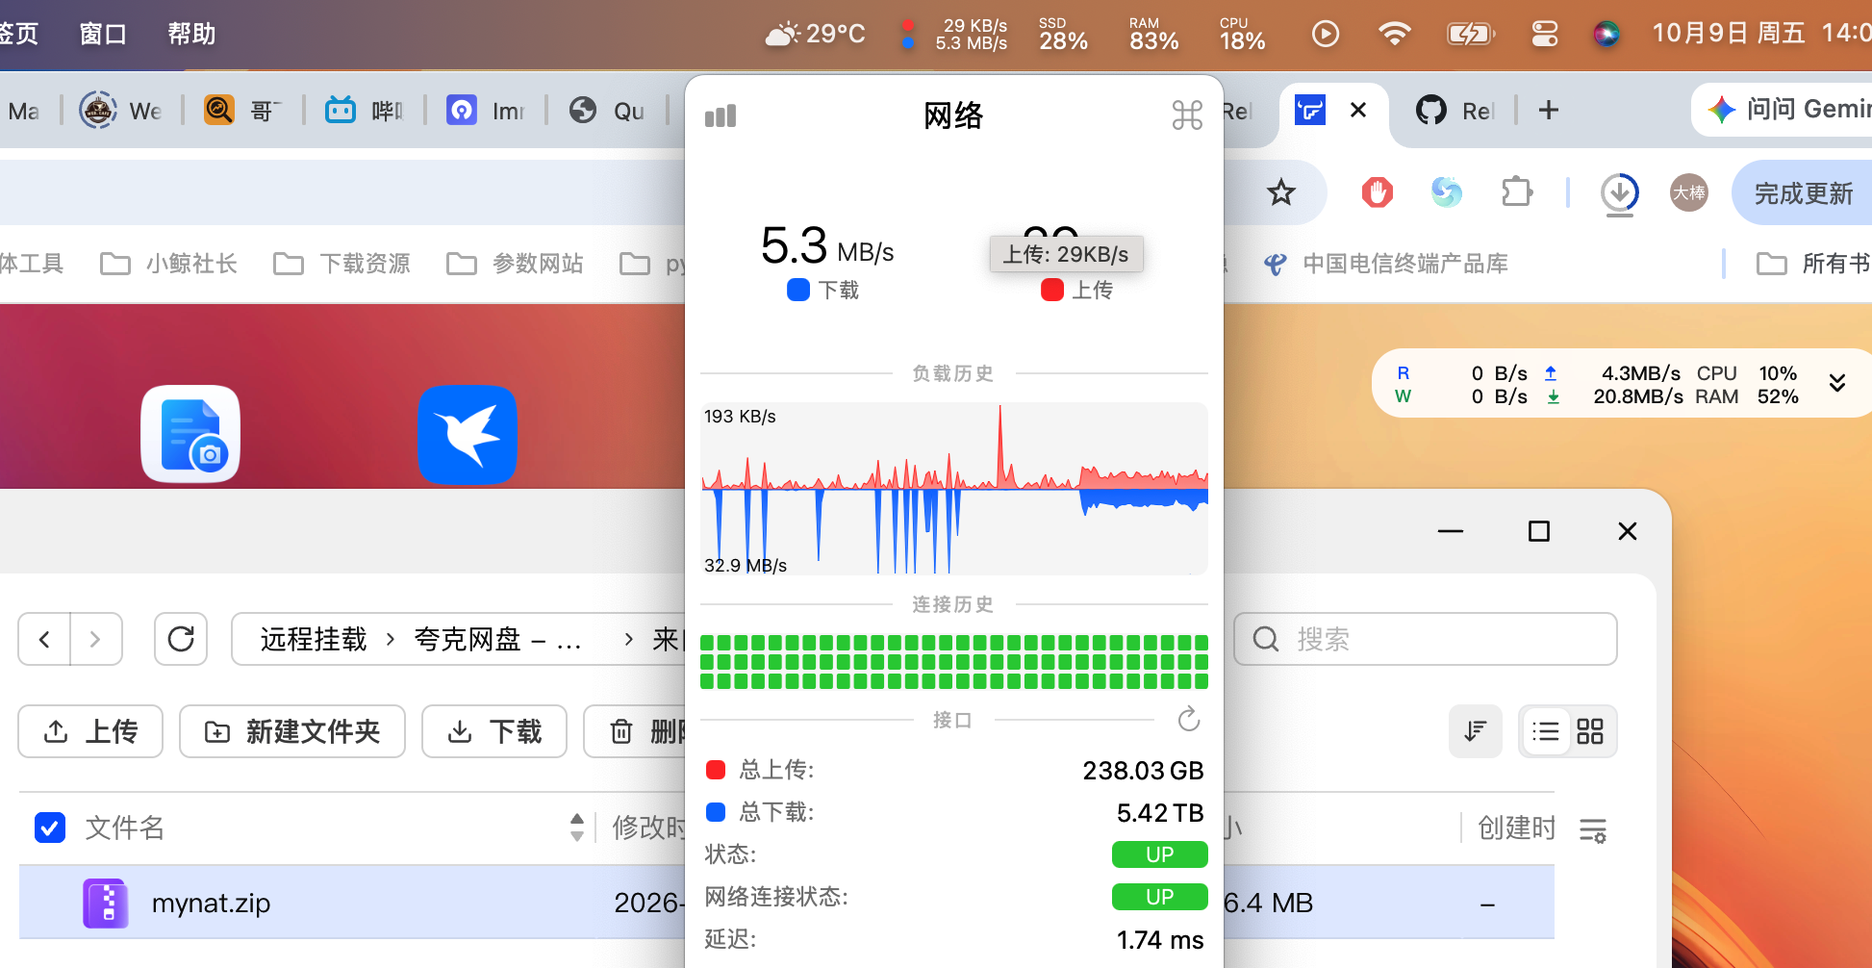The width and height of the screenshot is (1872, 968).
Task: Open the 下载资源 bookmarks folder
Action: (x=342, y=264)
